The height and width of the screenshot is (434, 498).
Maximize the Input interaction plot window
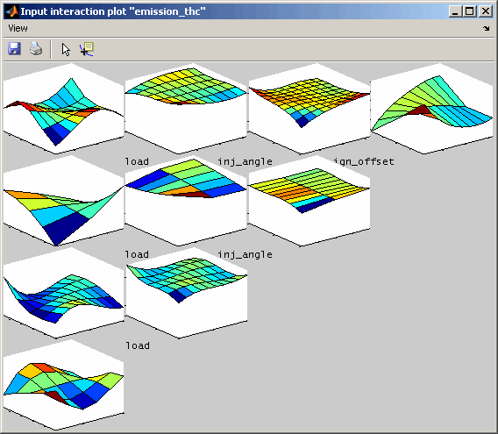(x=469, y=11)
